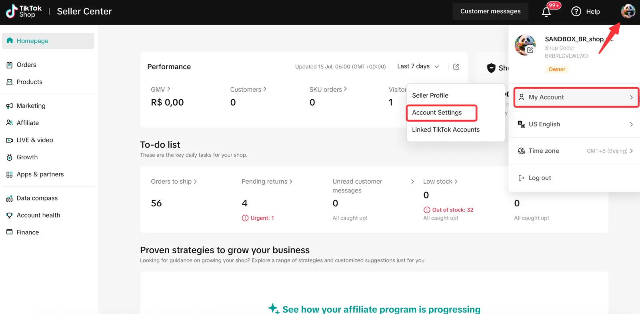Expand the US English chevron
This screenshot has width=640, height=314.
(x=631, y=124)
